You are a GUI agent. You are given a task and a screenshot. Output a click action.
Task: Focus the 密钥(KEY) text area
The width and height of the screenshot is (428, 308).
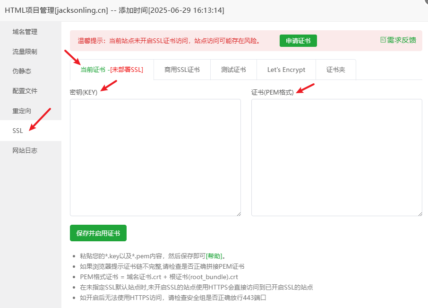(x=155, y=157)
